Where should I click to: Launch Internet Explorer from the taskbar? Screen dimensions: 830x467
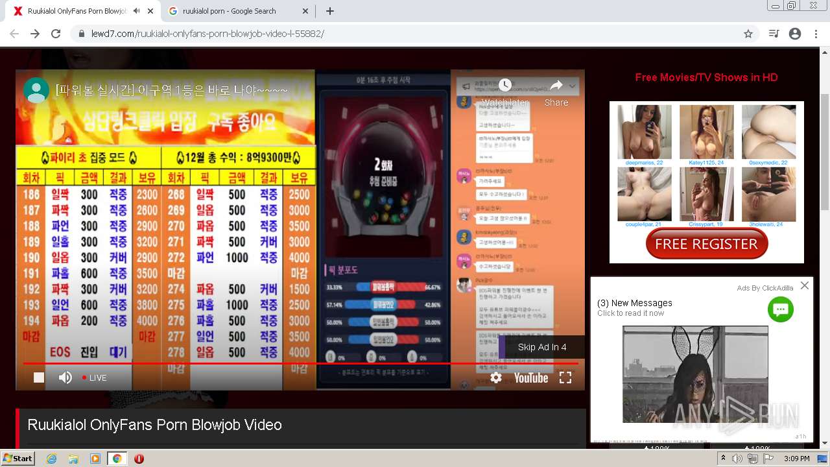(x=52, y=459)
